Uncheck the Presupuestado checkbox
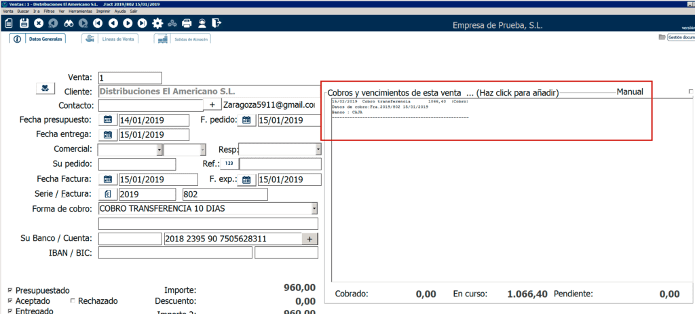695x314 pixels. (9, 290)
